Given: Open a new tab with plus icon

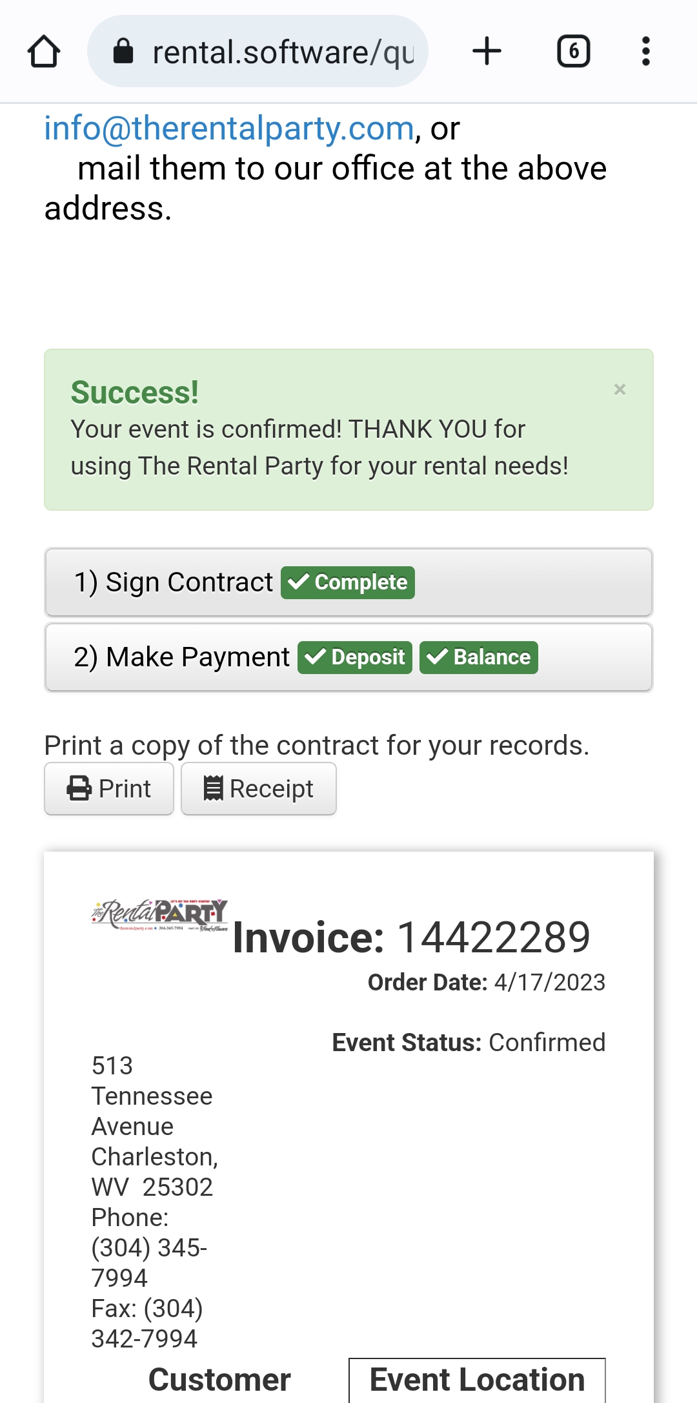Looking at the screenshot, I should click(487, 52).
